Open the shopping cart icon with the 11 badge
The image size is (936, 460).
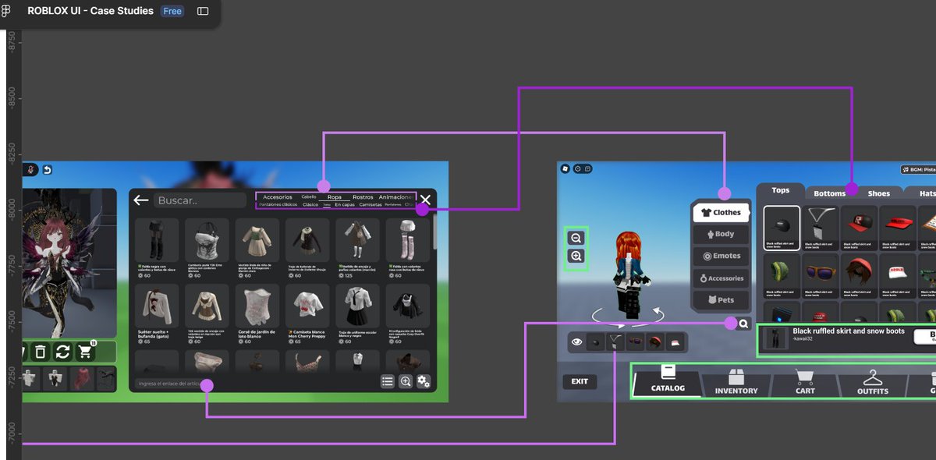[86, 352]
